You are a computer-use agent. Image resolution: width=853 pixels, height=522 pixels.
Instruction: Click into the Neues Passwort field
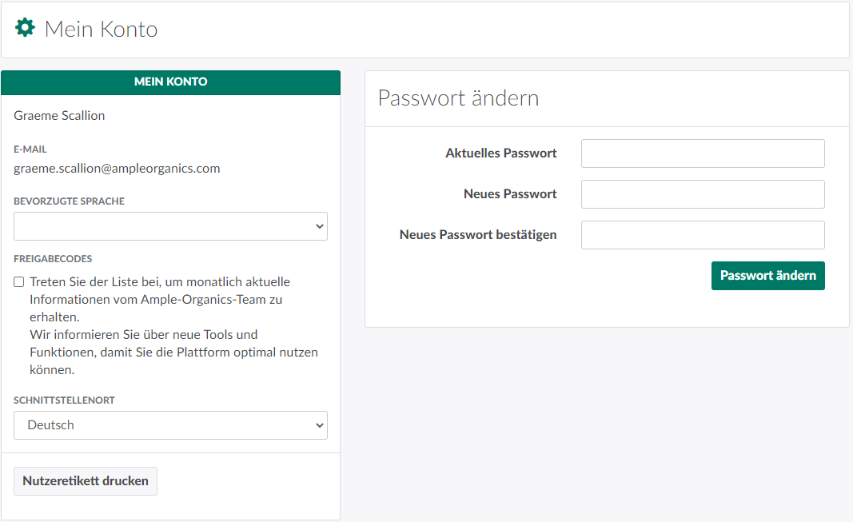pyautogui.click(x=703, y=194)
